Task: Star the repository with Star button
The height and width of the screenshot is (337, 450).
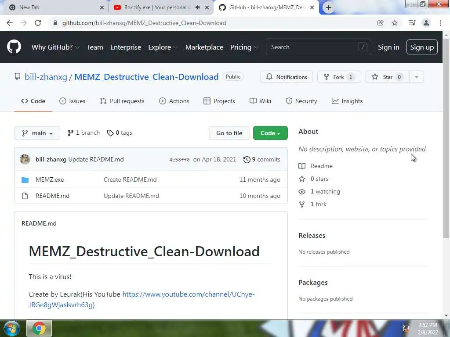Action: 388,77
